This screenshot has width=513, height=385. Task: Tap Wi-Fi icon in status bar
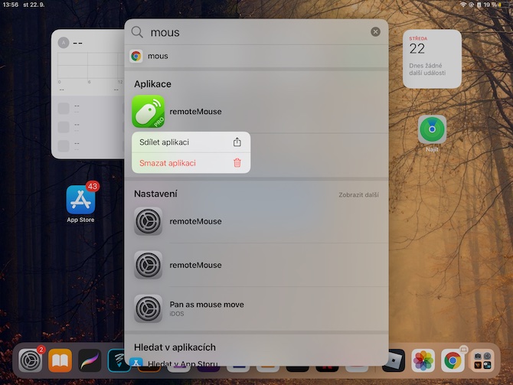463,5
